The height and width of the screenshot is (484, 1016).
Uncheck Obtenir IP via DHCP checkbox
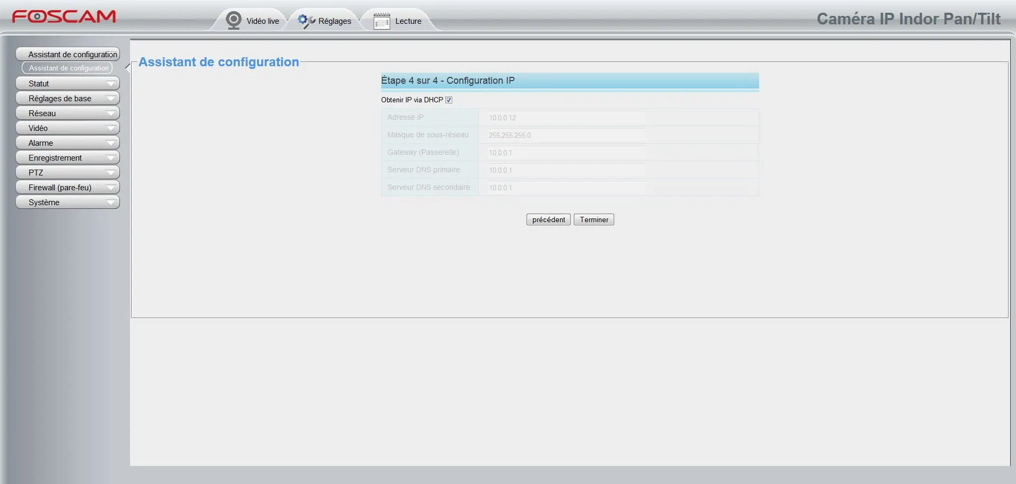coord(449,100)
